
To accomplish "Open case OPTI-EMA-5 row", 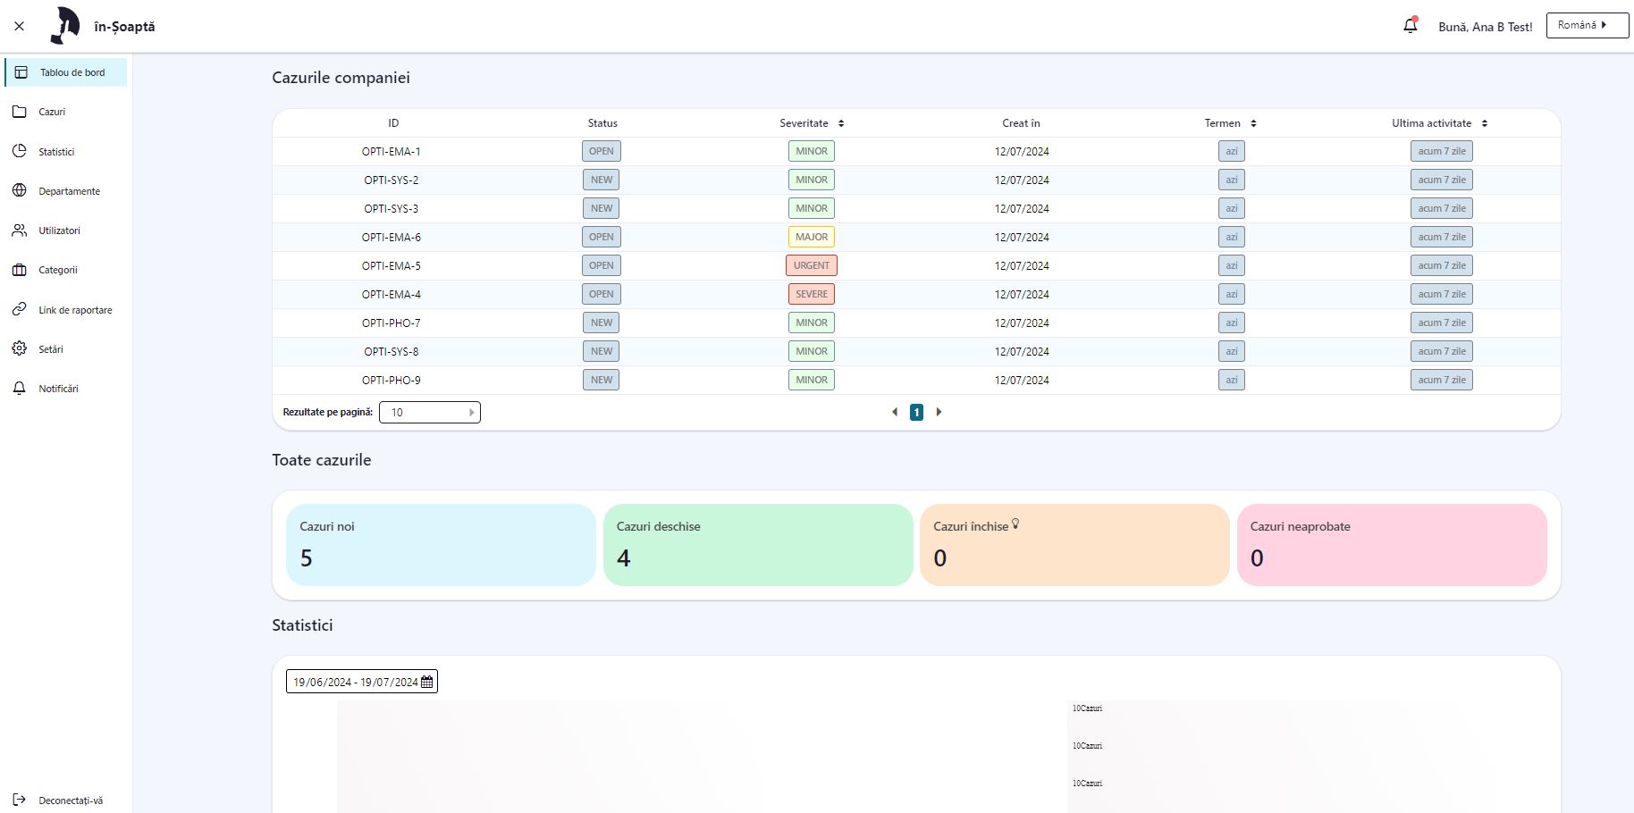I will [392, 265].
